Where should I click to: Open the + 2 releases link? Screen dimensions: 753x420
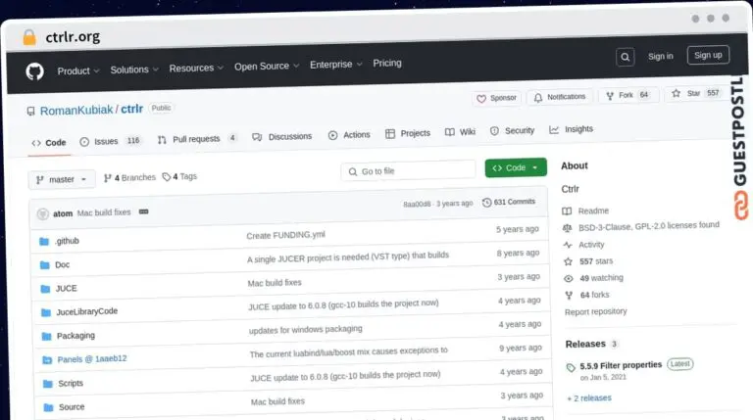589,397
